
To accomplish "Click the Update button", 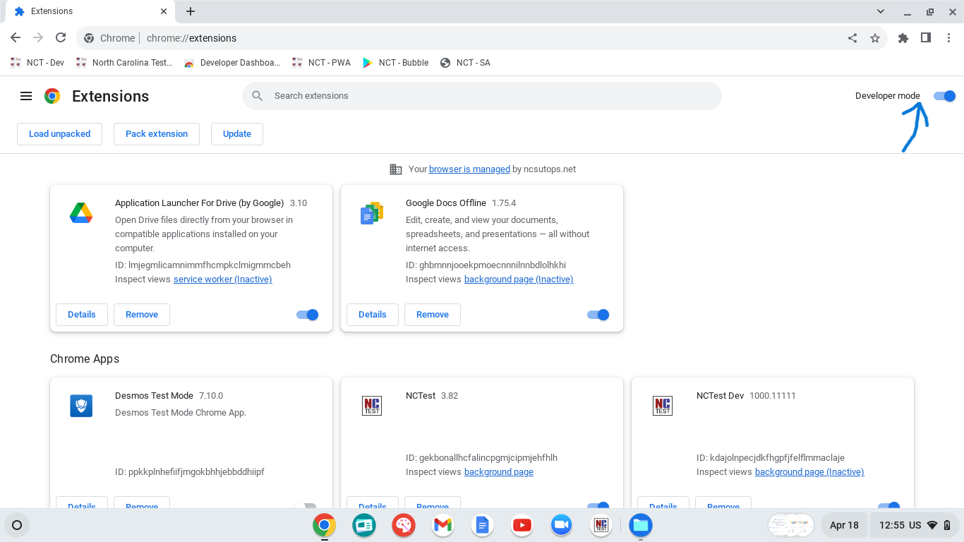I will click(237, 134).
